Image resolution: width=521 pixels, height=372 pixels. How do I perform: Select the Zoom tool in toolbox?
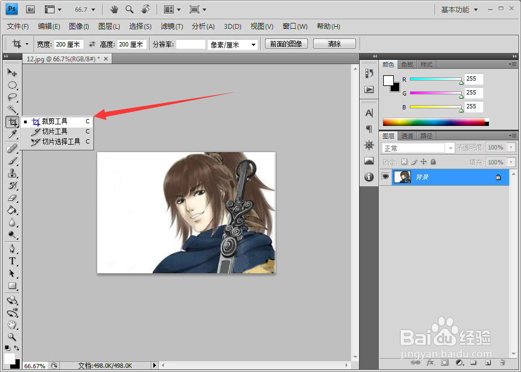(x=12, y=337)
